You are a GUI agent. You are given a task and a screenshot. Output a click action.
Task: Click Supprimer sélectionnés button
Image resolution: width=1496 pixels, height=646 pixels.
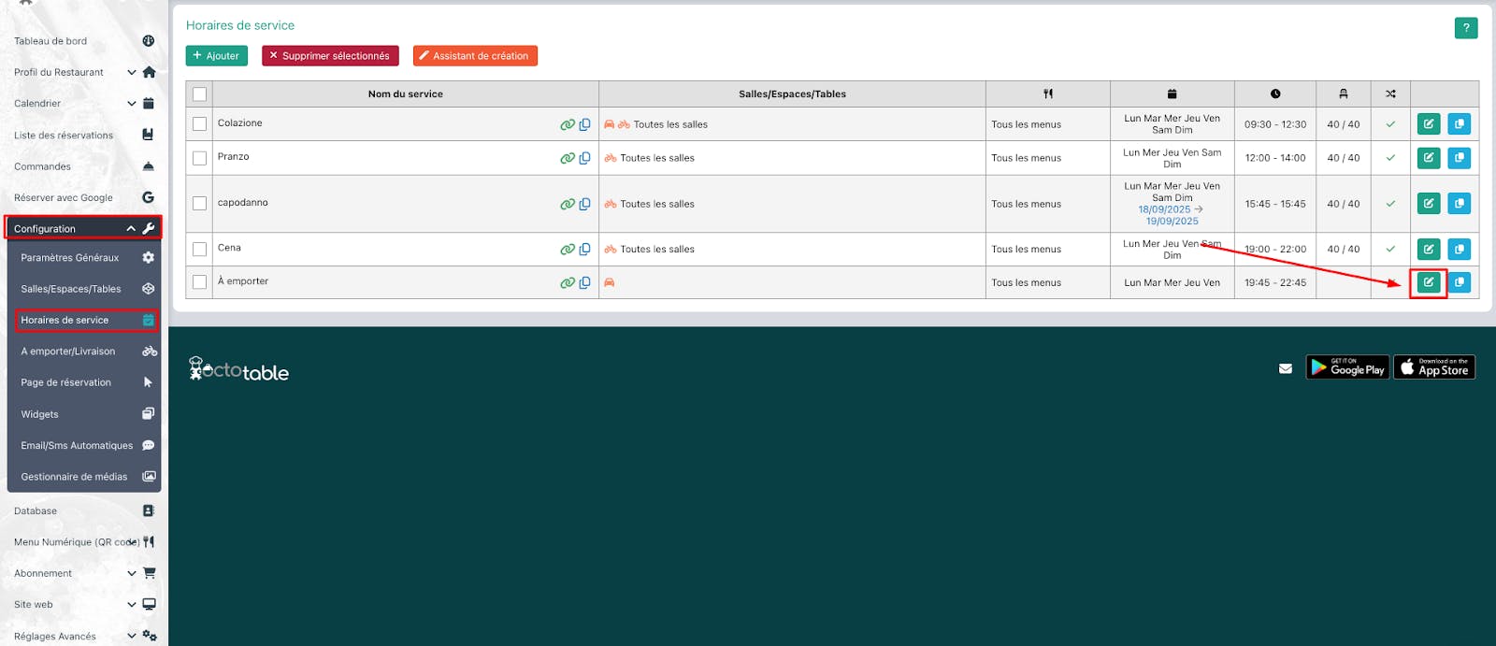tap(330, 56)
